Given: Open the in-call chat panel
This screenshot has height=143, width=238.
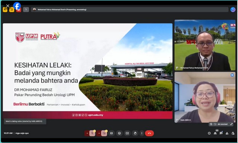Looking at the screenshot, I should click(x=221, y=133).
